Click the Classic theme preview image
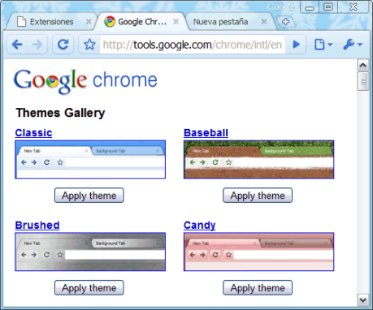 pyautogui.click(x=90, y=159)
